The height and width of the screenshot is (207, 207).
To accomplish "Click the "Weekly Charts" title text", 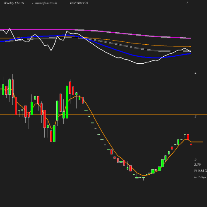I will coord(14,3).
